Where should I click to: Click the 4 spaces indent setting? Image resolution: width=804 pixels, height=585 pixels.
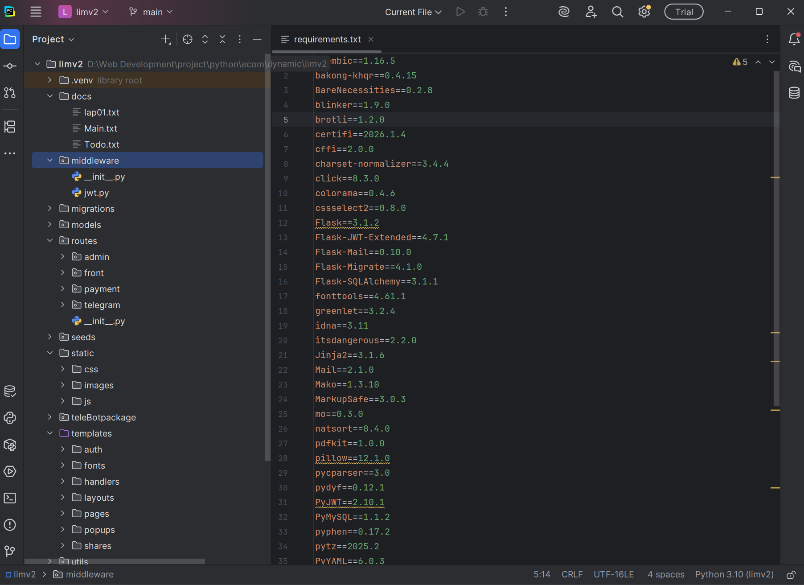(x=666, y=575)
